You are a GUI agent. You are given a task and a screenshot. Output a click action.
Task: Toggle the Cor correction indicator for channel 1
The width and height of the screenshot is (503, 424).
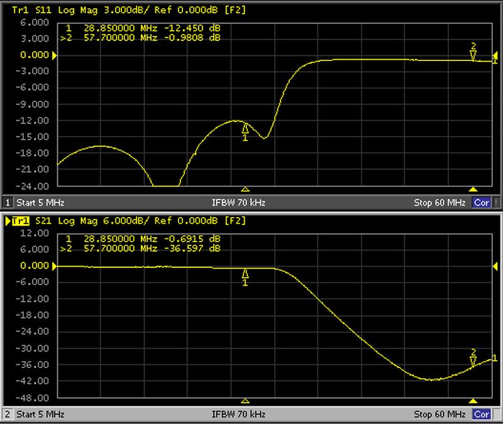[482, 203]
